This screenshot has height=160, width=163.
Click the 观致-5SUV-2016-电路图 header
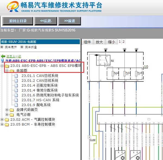coord(40,42)
